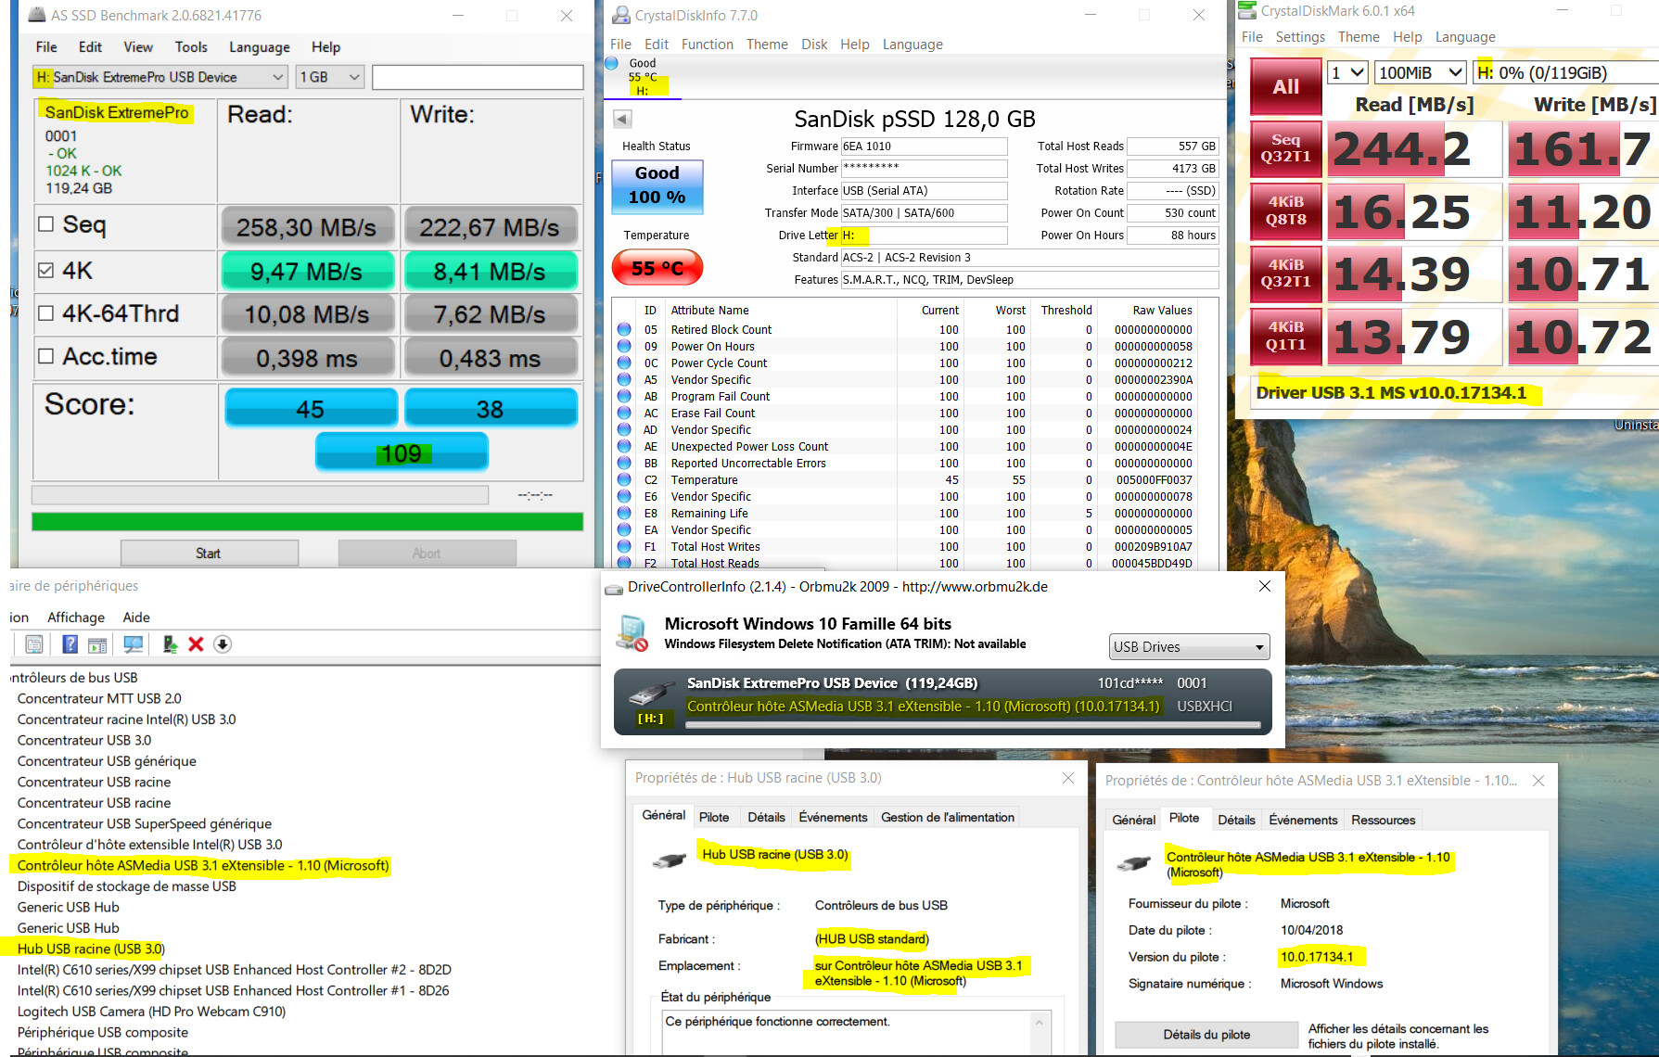Click the blue status dot for Temperature attribute C2
The width and height of the screenshot is (1659, 1057).
[624, 479]
